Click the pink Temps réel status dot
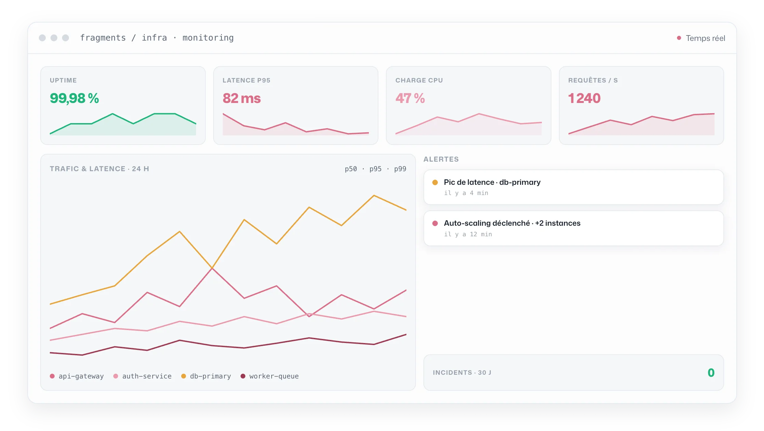Screen dimensions: 764x431 [679, 38]
